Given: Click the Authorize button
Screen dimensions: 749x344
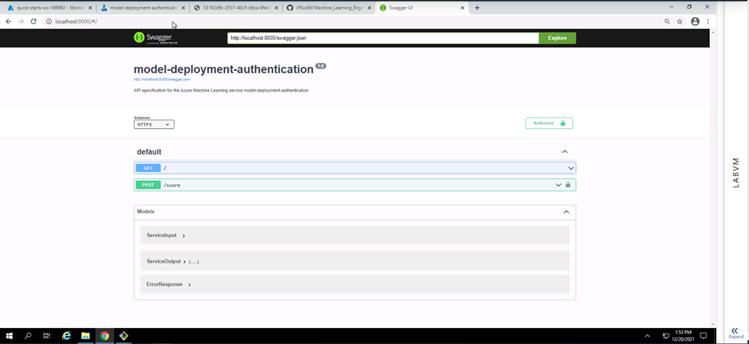Looking at the screenshot, I should pos(549,123).
